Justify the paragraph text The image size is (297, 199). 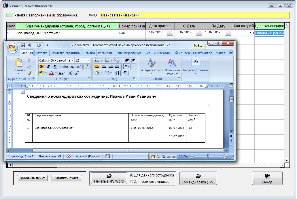tap(117, 67)
